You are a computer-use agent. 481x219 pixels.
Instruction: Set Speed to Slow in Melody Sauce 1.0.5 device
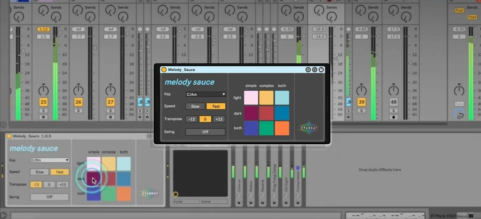(40, 172)
